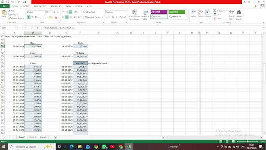Decrease font size with the small A icon

pos(58,12)
